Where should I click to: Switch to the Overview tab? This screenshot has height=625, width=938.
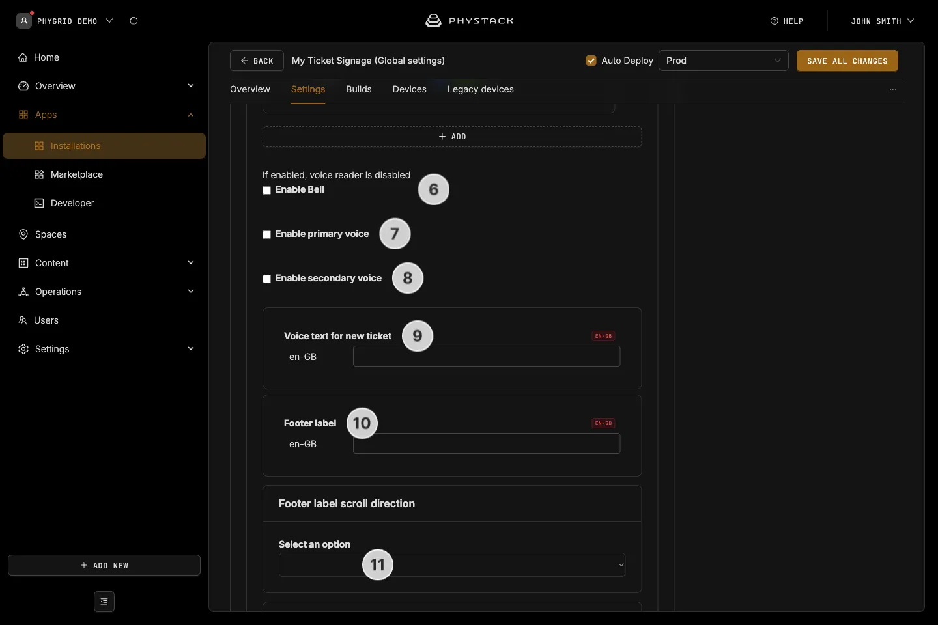(250, 89)
